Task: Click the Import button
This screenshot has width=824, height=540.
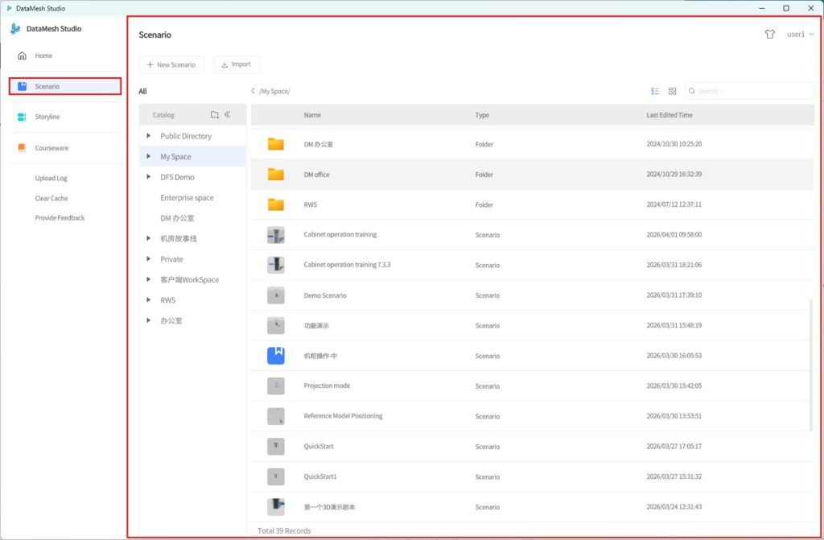Action: pos(237,64)
